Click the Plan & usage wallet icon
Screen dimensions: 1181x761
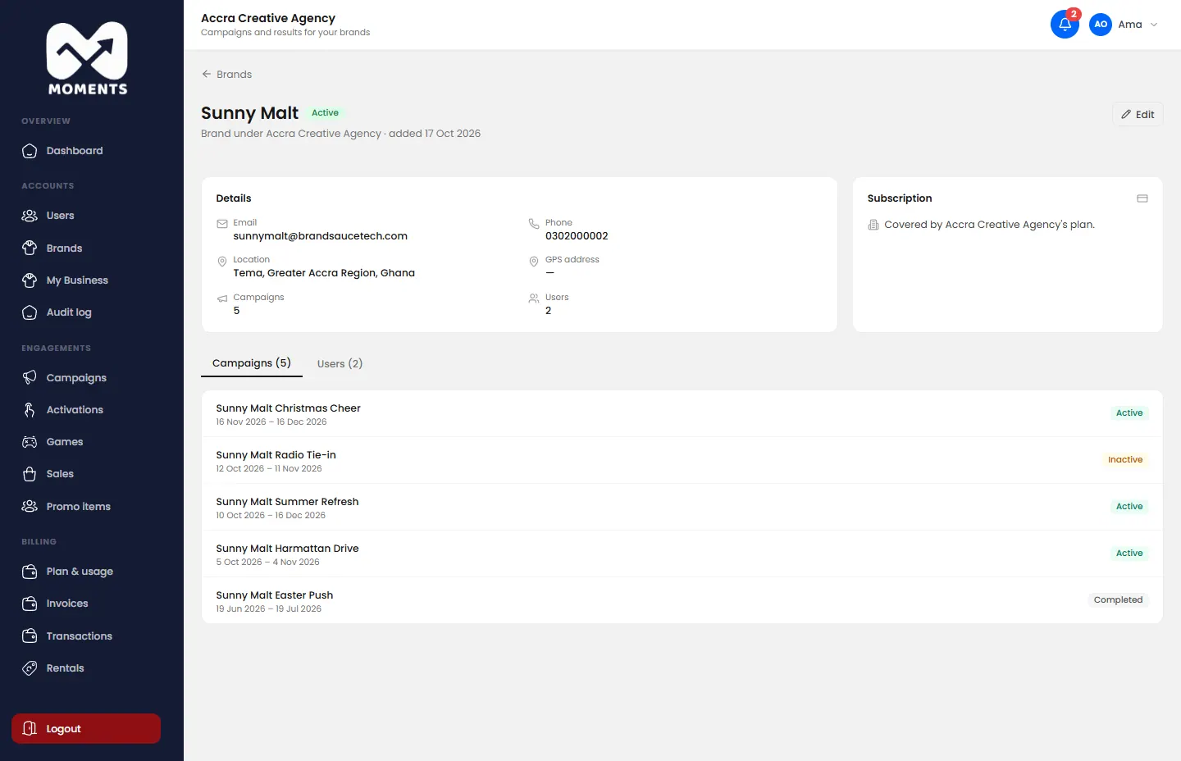[x=30, y=572]
